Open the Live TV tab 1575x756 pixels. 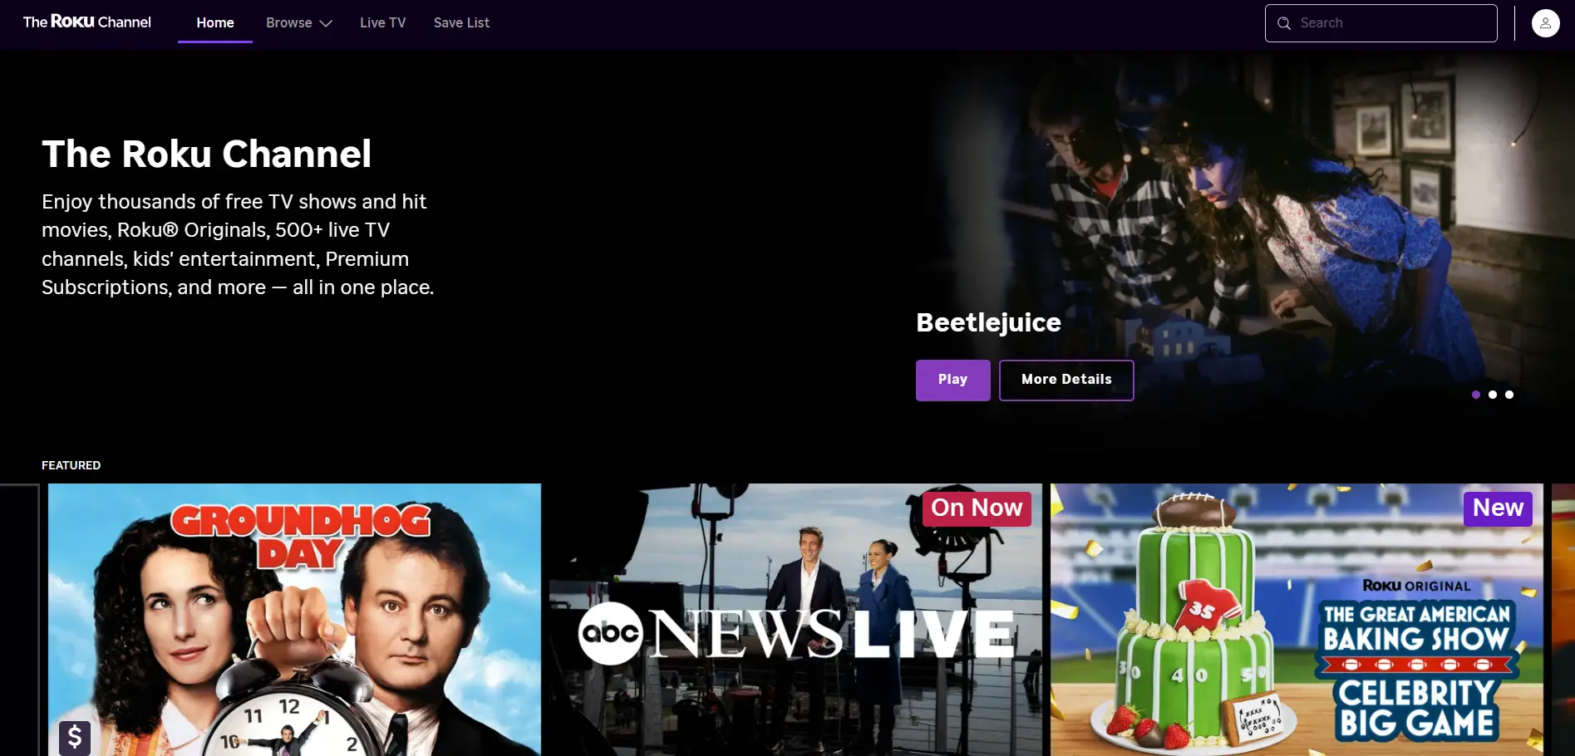click(382, 23)
